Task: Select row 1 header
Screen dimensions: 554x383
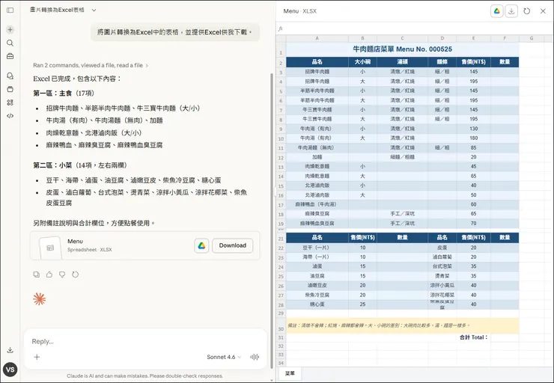Action: (281, 49)
